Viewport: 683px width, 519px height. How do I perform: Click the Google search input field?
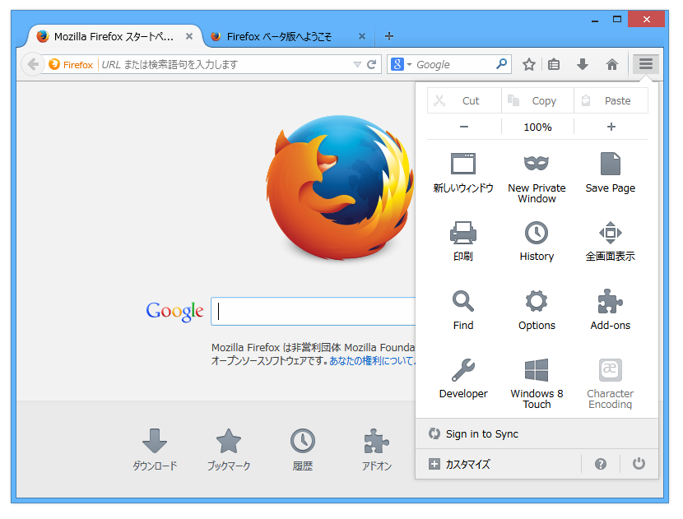coord(313,311)
